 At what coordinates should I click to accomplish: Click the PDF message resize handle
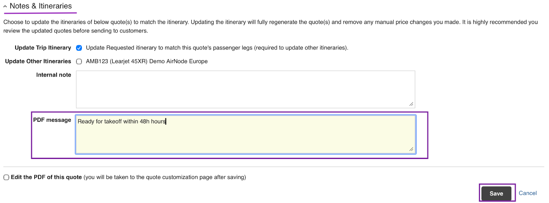pos(411,149)
